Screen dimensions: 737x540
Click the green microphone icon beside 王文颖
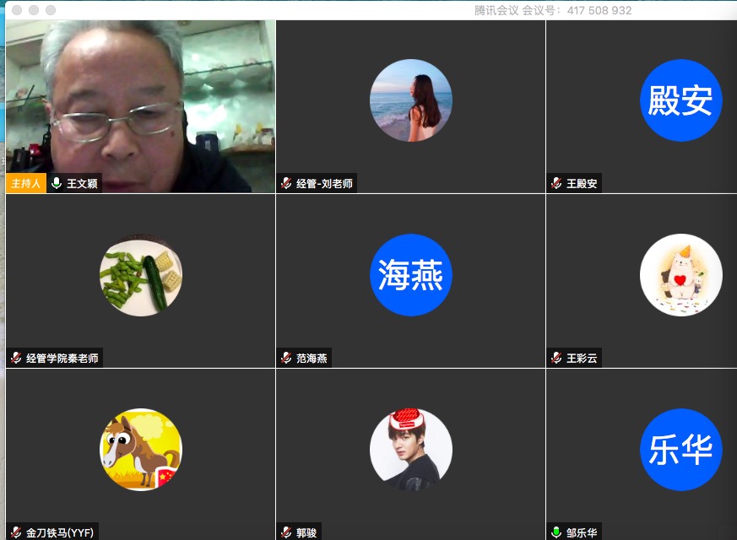(x=57, y=183)
